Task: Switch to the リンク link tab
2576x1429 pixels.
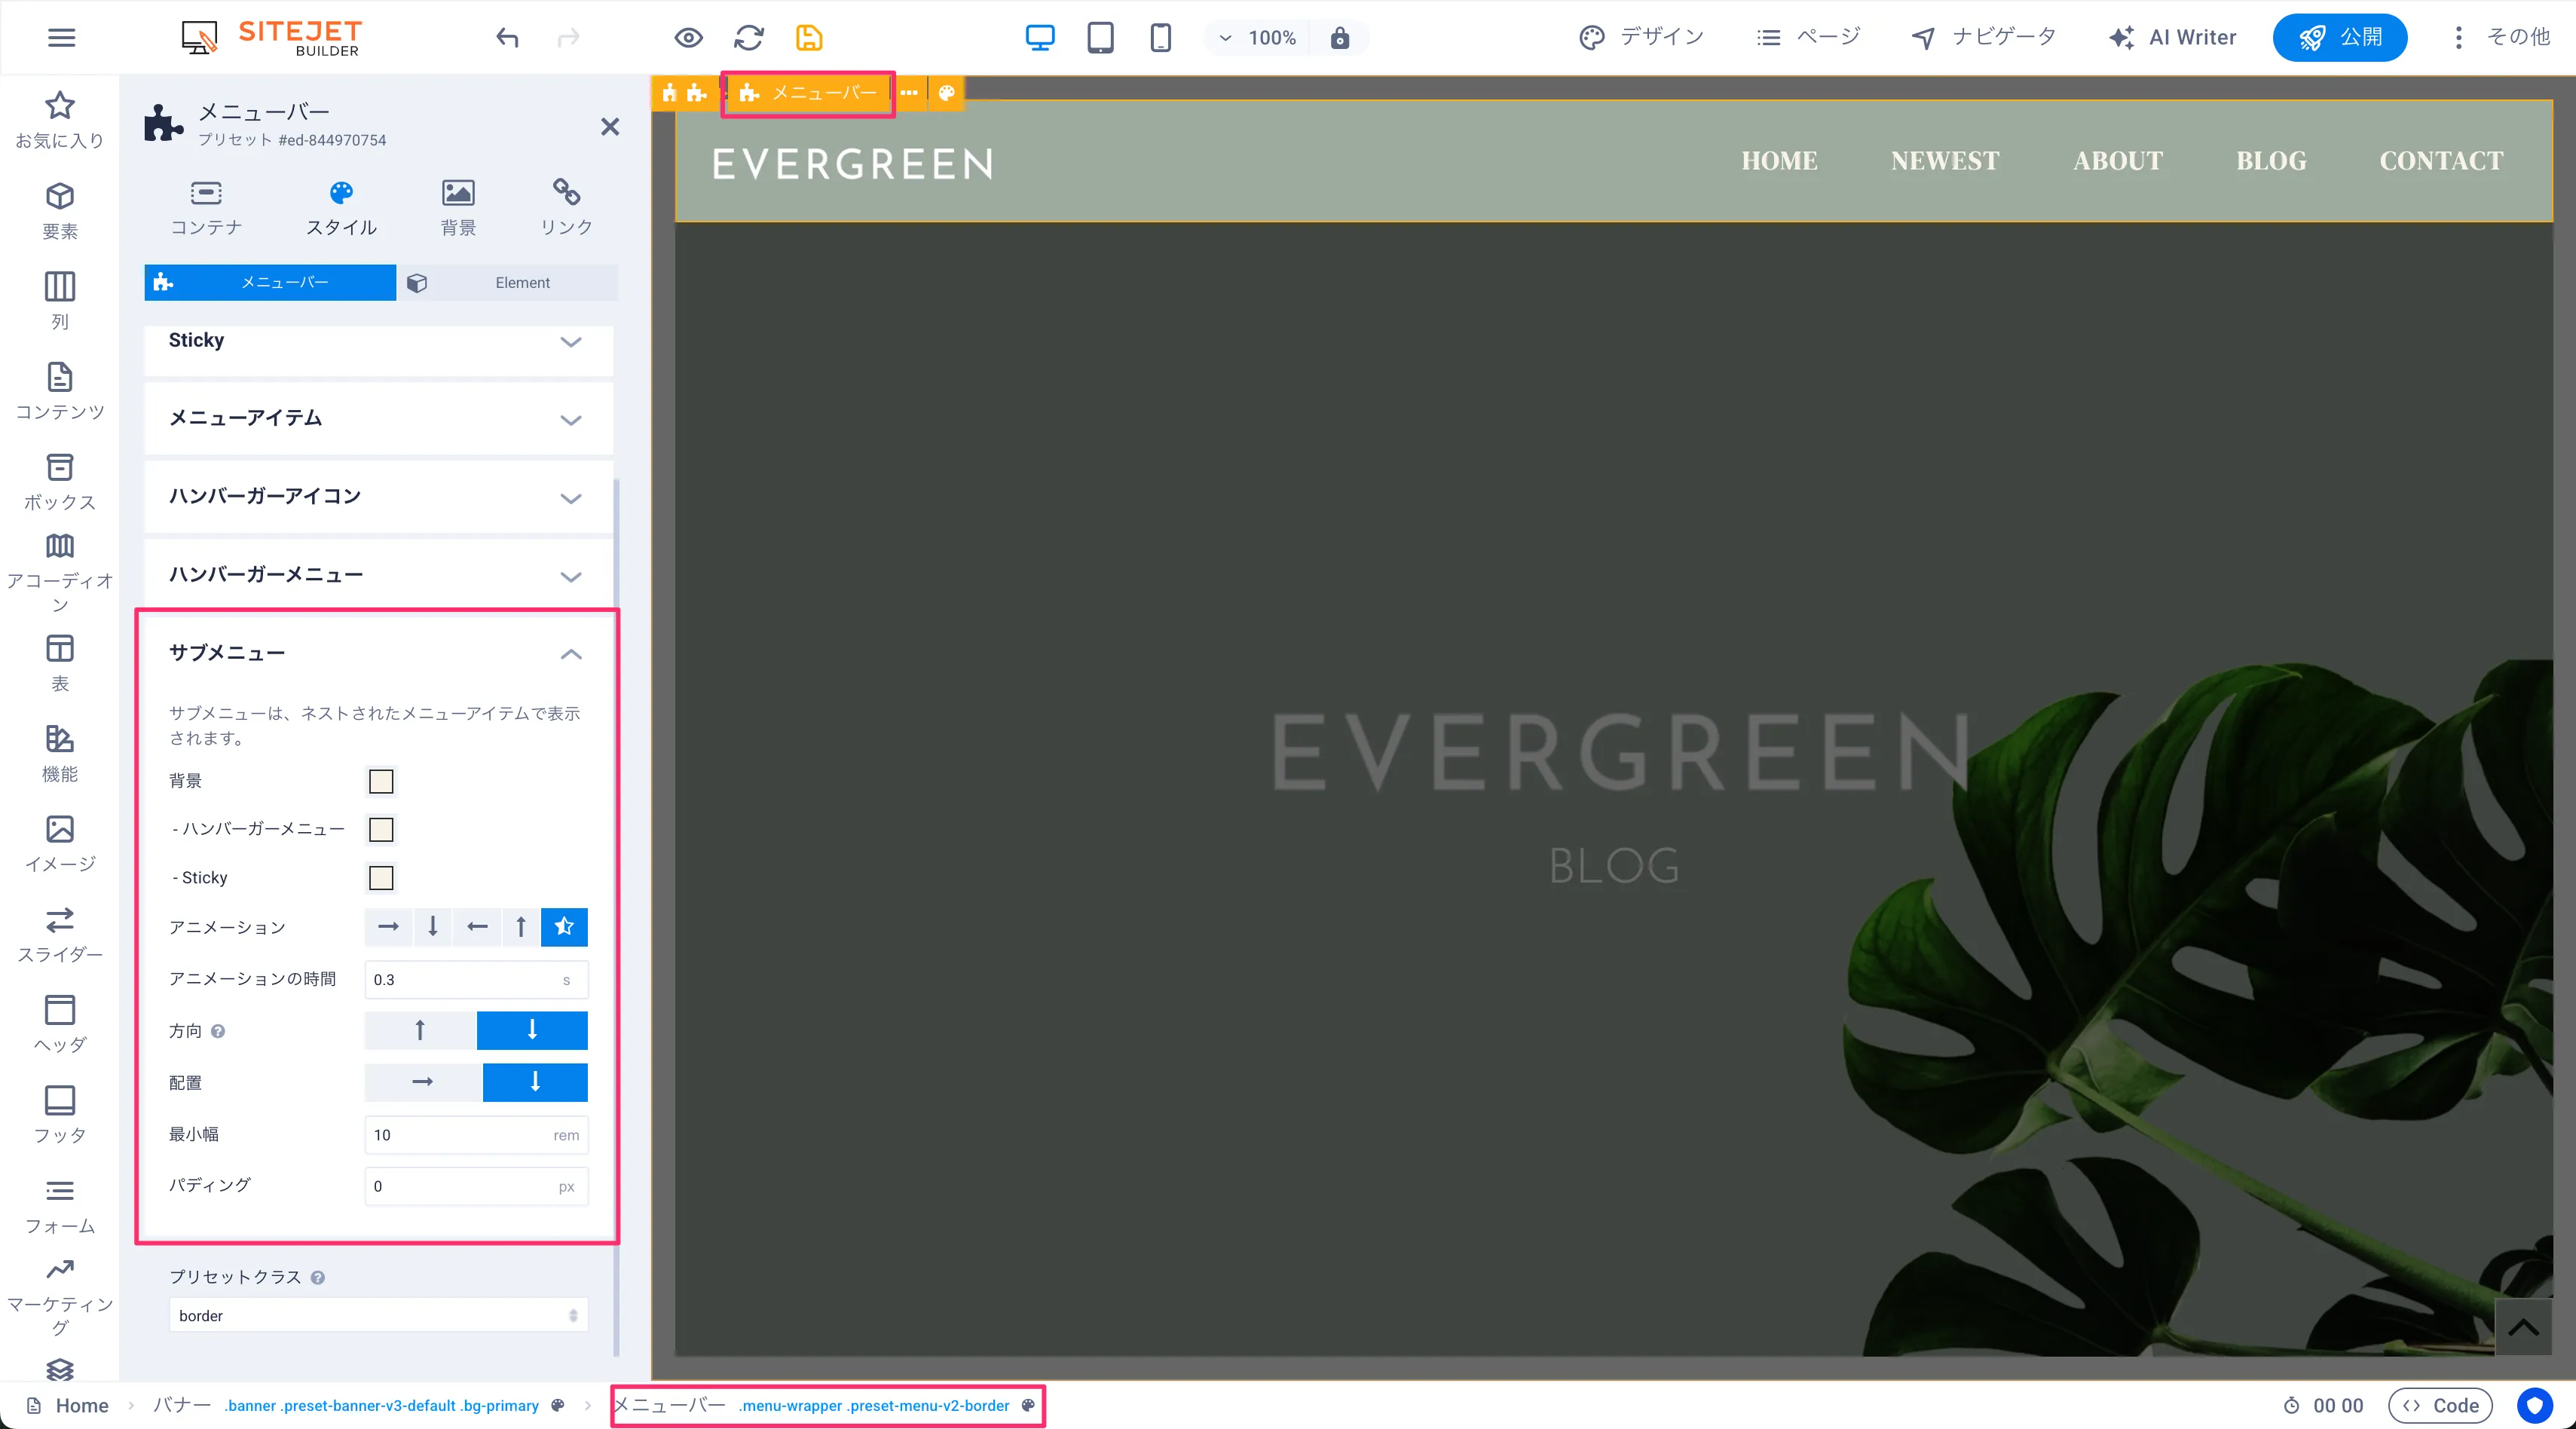Action: (566, 207)
